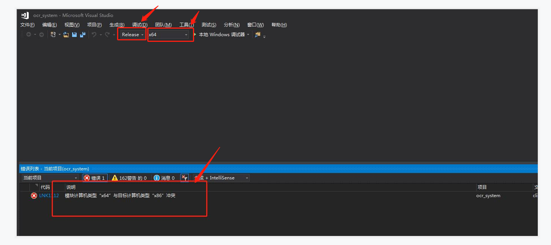The width and height of the screenshot is (551, 245).
Task: Click the red error icon beside LNK1112
Action: (x=34, y=196)
